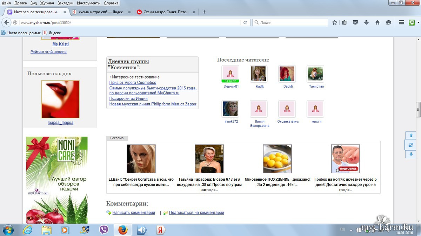Go to the browser Home page icon

pyautogui.click(x=377, y=22)
